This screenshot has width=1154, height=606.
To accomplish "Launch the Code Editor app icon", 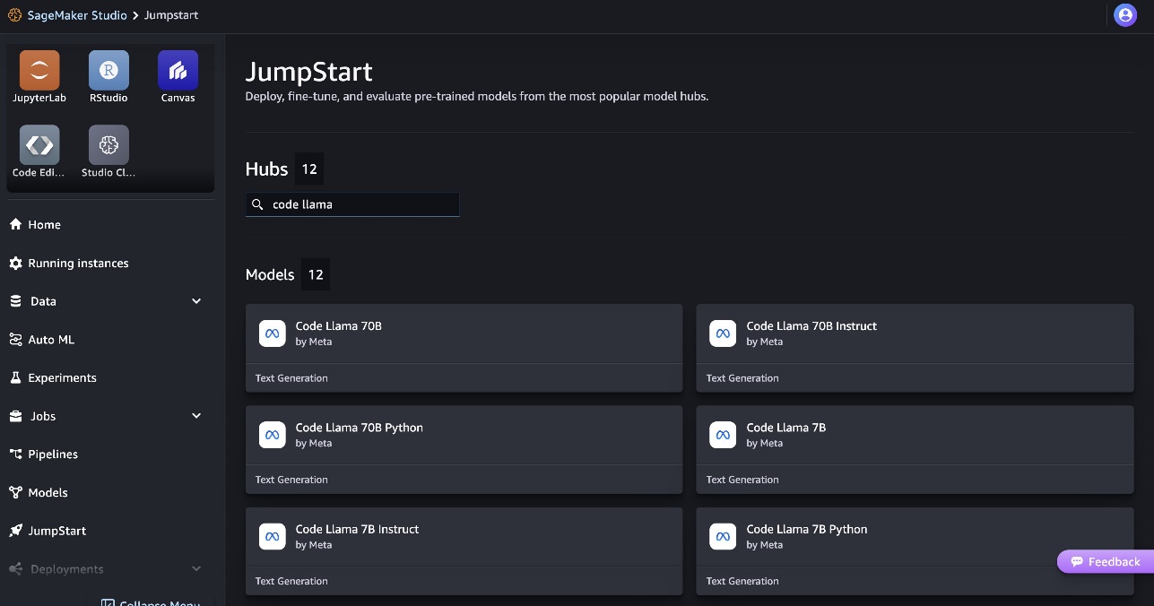I will coord(39,145).
